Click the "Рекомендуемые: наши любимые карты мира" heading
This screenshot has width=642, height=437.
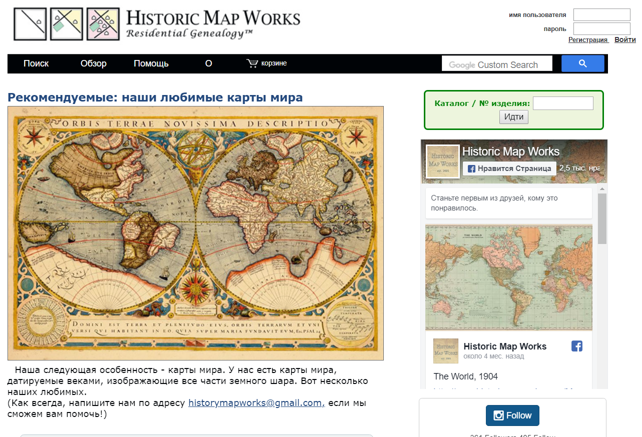click(x=155, y=97)
